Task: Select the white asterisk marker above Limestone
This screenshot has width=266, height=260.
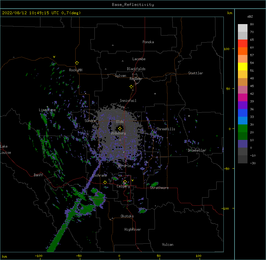Action: 47,107
